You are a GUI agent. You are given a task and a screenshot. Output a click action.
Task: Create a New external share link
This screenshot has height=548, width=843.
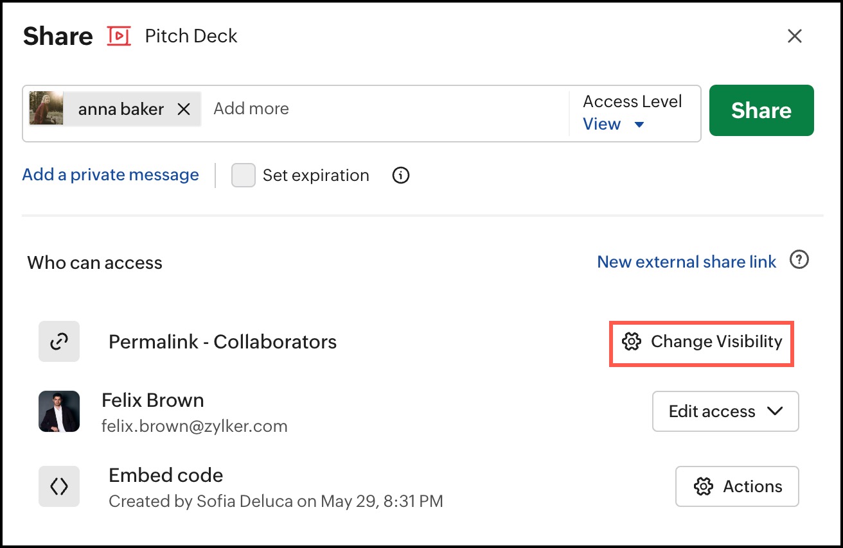pyautogui.click(x=686, y=262)
